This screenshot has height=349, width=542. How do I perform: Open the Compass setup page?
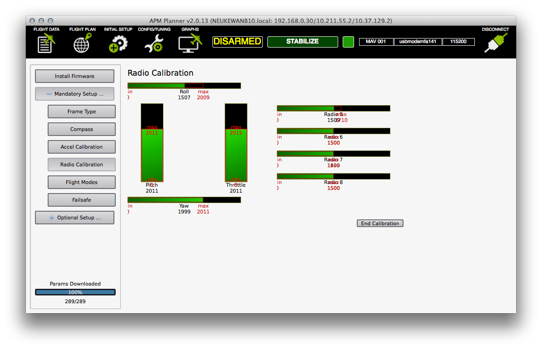(82, 129)
